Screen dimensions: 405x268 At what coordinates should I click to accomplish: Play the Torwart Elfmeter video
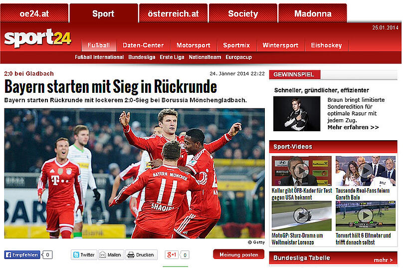coord(366,216)
